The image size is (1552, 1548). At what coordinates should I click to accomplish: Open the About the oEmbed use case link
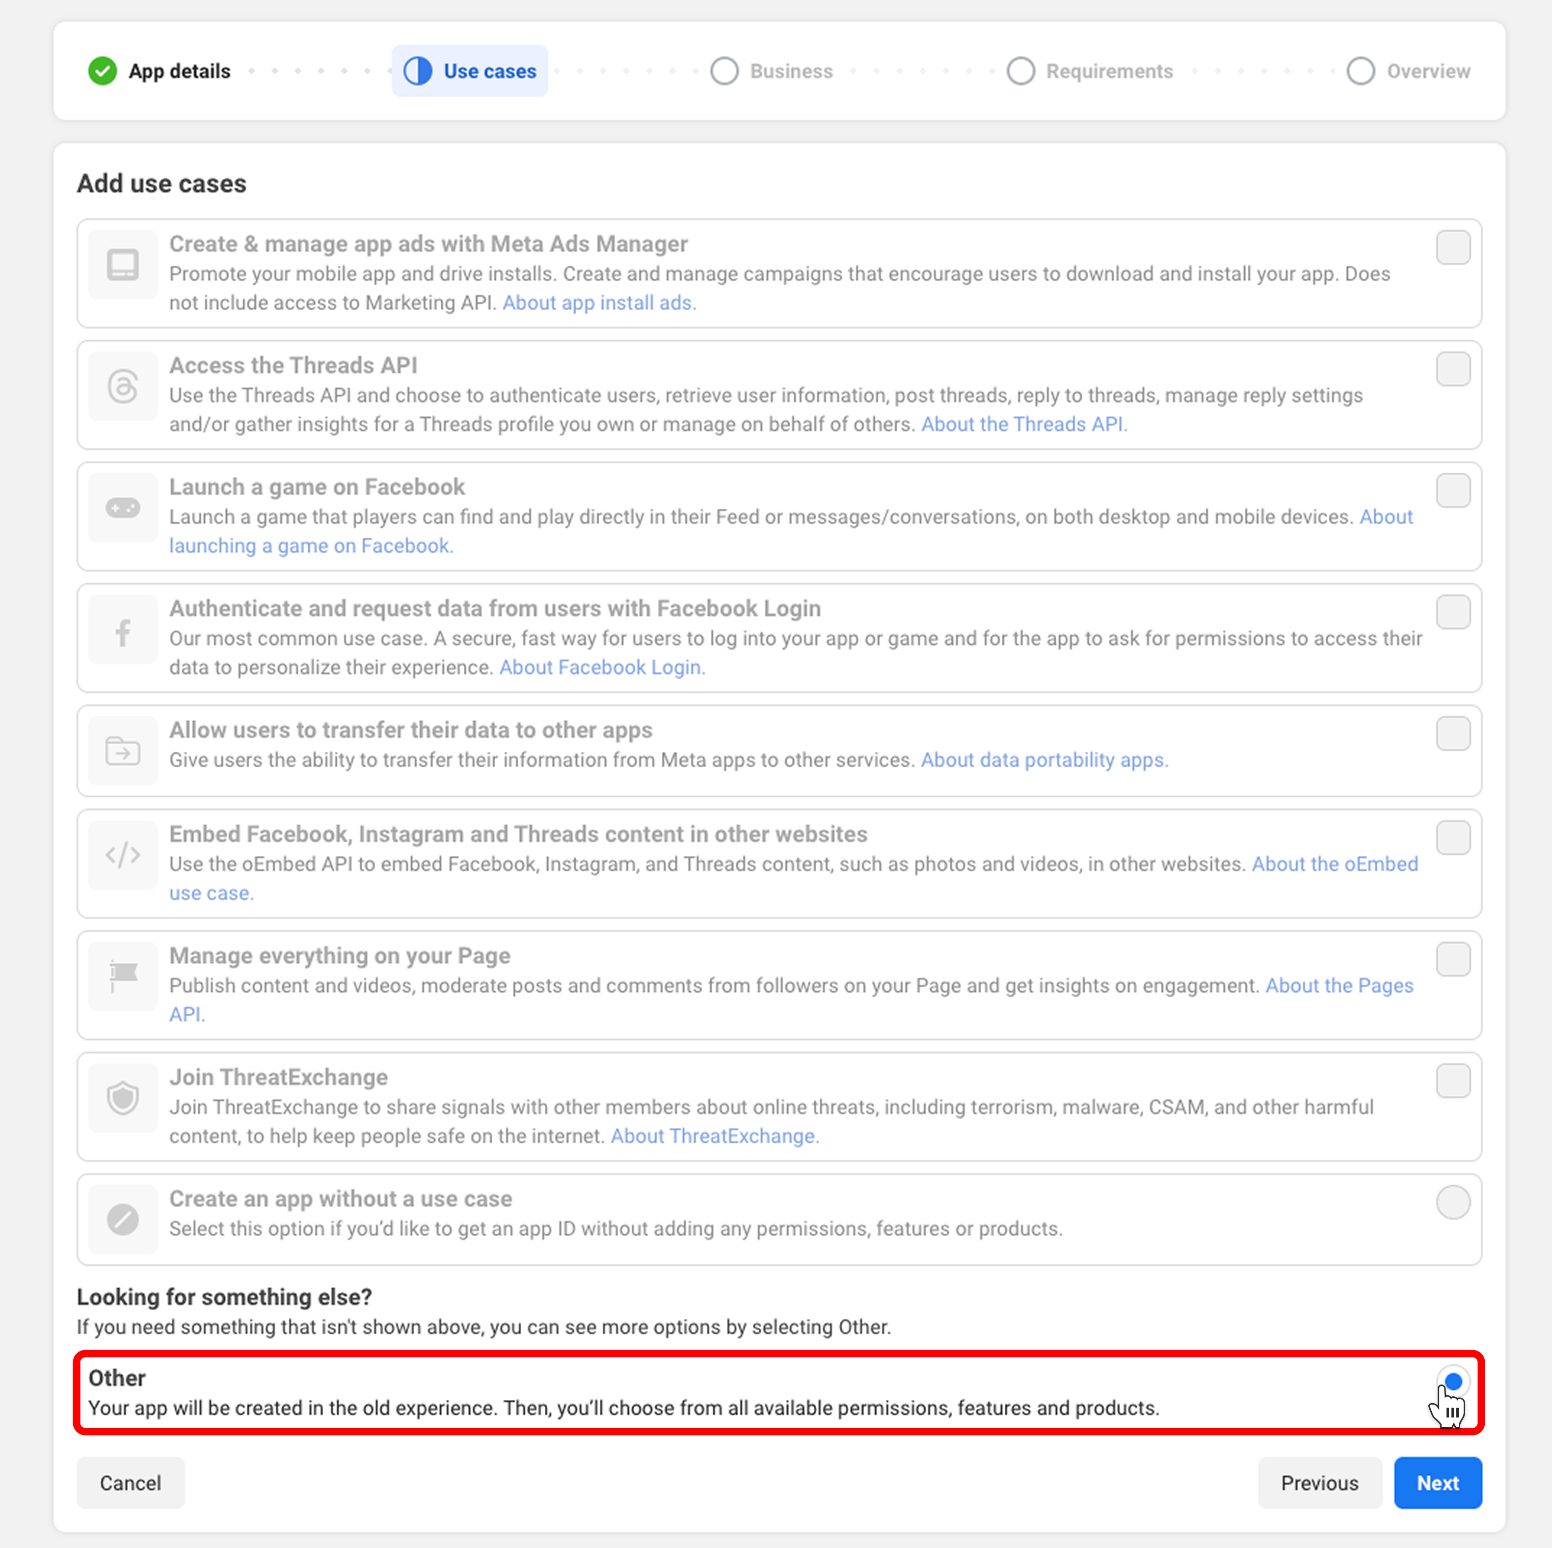click(1335, 865)
